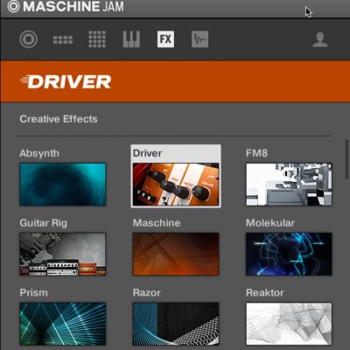The image size is (350, 350).
Task: Click the Absynth label text
Action: pyautogui.click(x=39, y=153)
